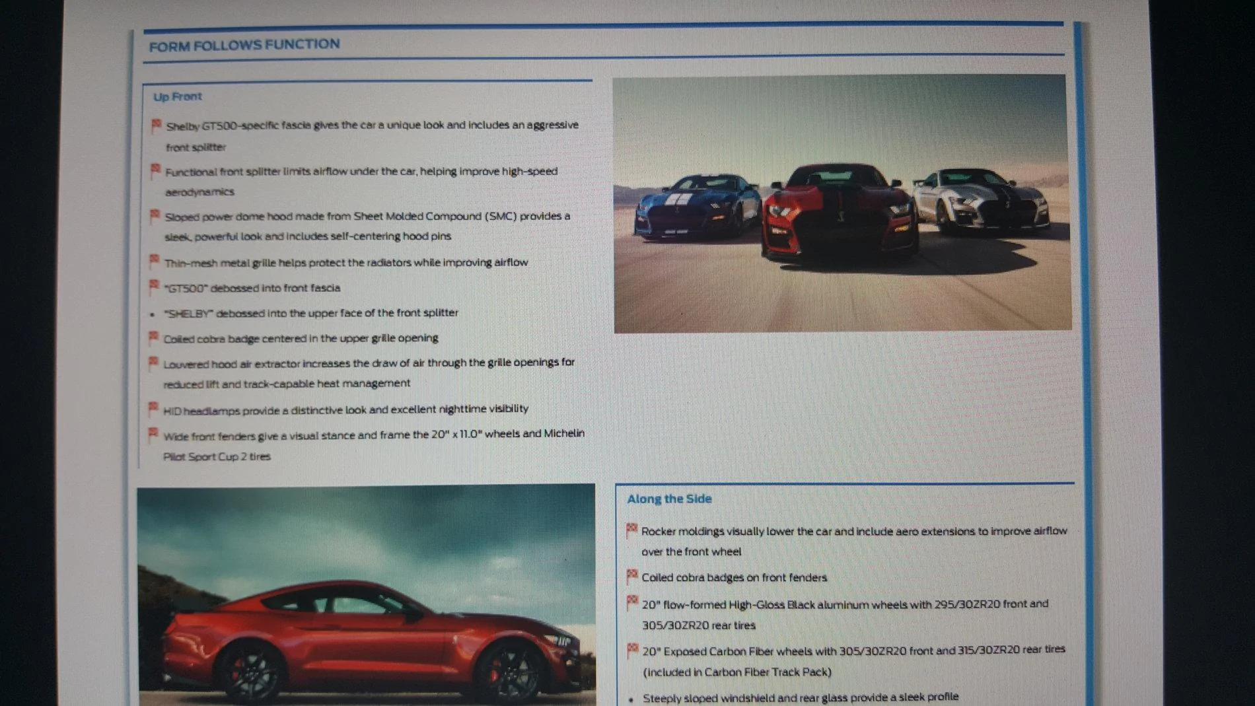Click the flag beside "20" Exposed Carbon Fiber wheels"
This screenshot has height=706, width=1255.
(x=633, y=650)
